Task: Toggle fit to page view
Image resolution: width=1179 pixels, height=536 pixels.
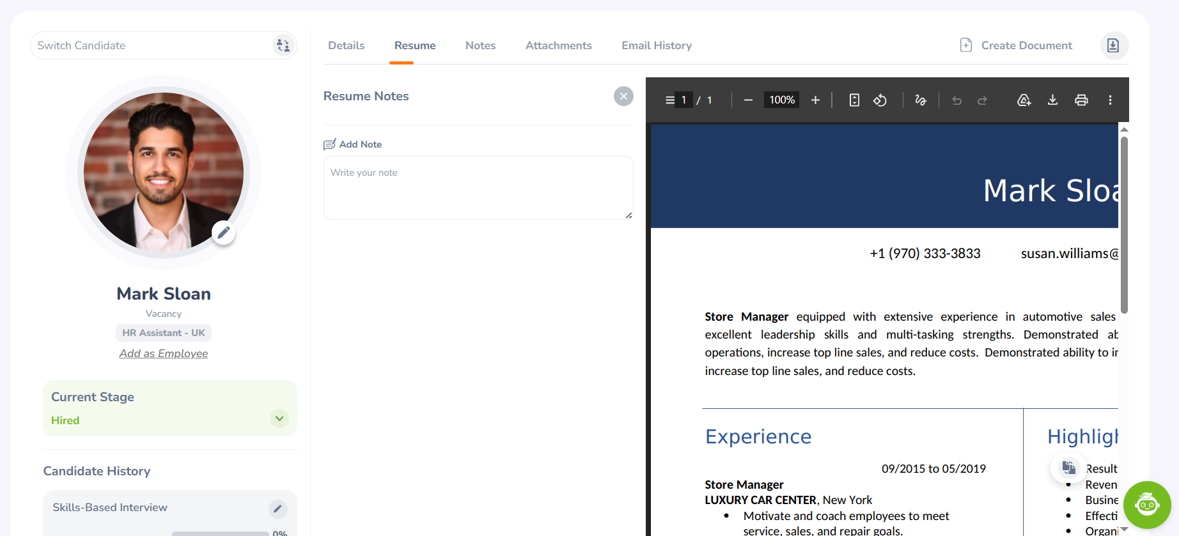Action: 854,100
